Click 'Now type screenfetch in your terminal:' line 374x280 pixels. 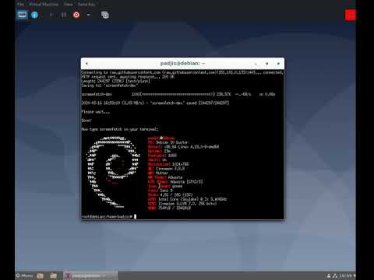tap(120, 129)
